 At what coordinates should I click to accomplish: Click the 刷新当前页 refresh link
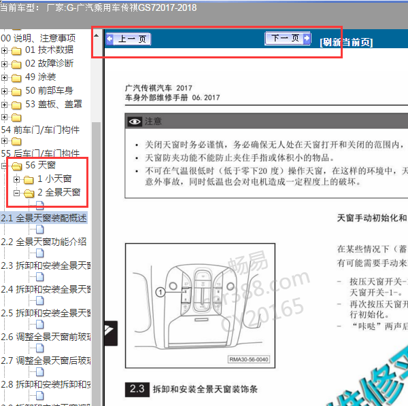(x=346, y=42)
